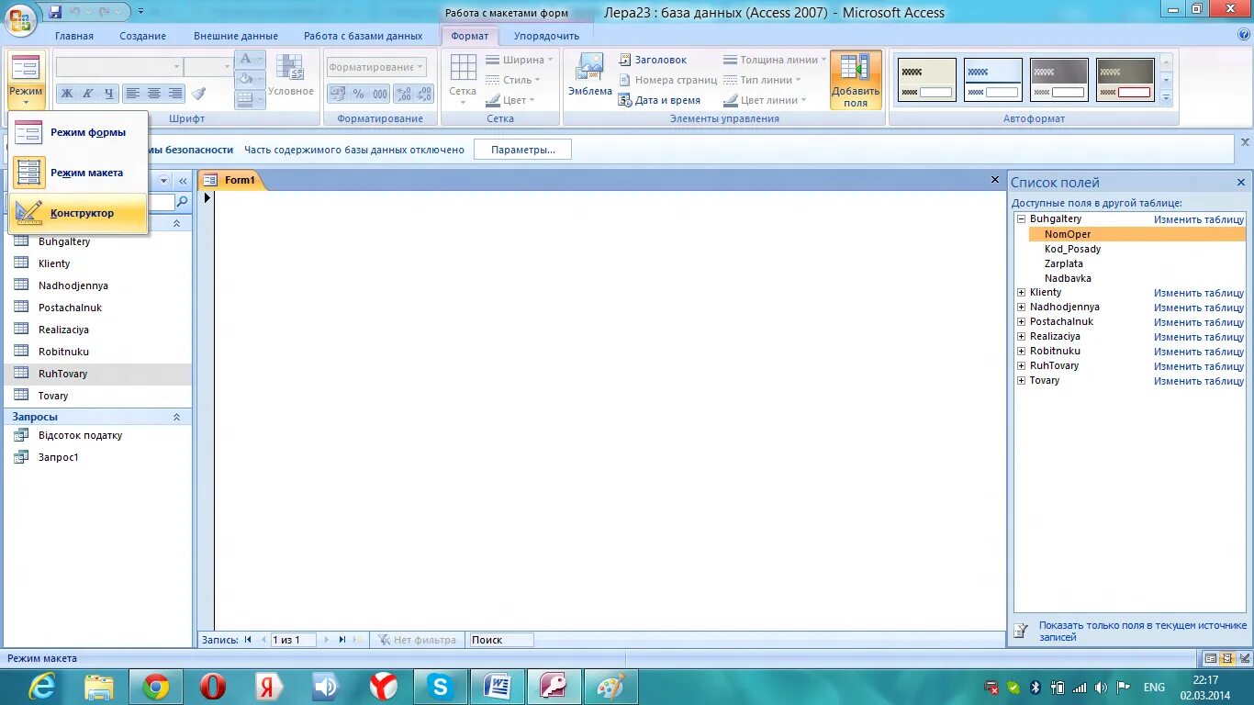Open the Режим view button

click(x=26, y=80)
